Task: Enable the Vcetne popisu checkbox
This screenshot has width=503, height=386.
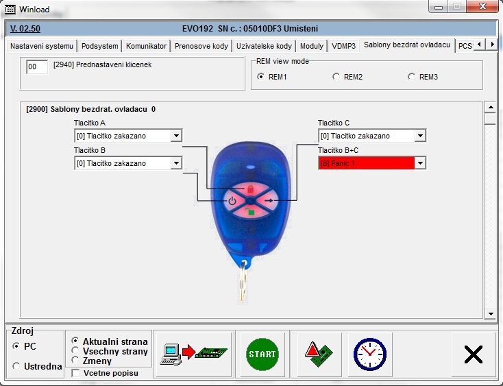Action: pyautogui.click(x=75, y=373)
